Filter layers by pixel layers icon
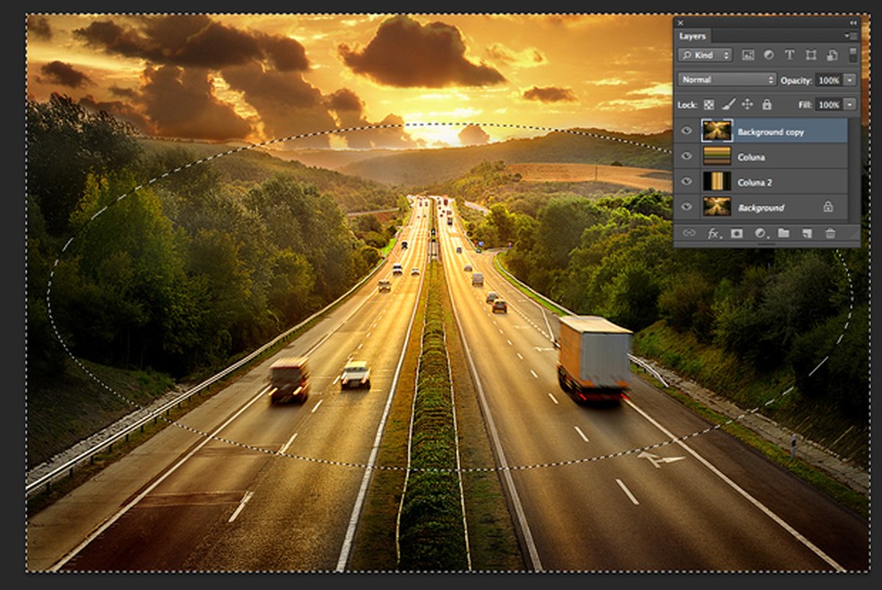Image resolution: width=882 pixels, height=590 pixels. coord(748,56)
